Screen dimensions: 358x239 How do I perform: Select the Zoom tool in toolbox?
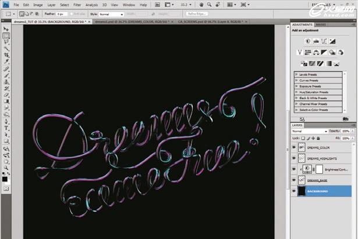tap(6, 168)
